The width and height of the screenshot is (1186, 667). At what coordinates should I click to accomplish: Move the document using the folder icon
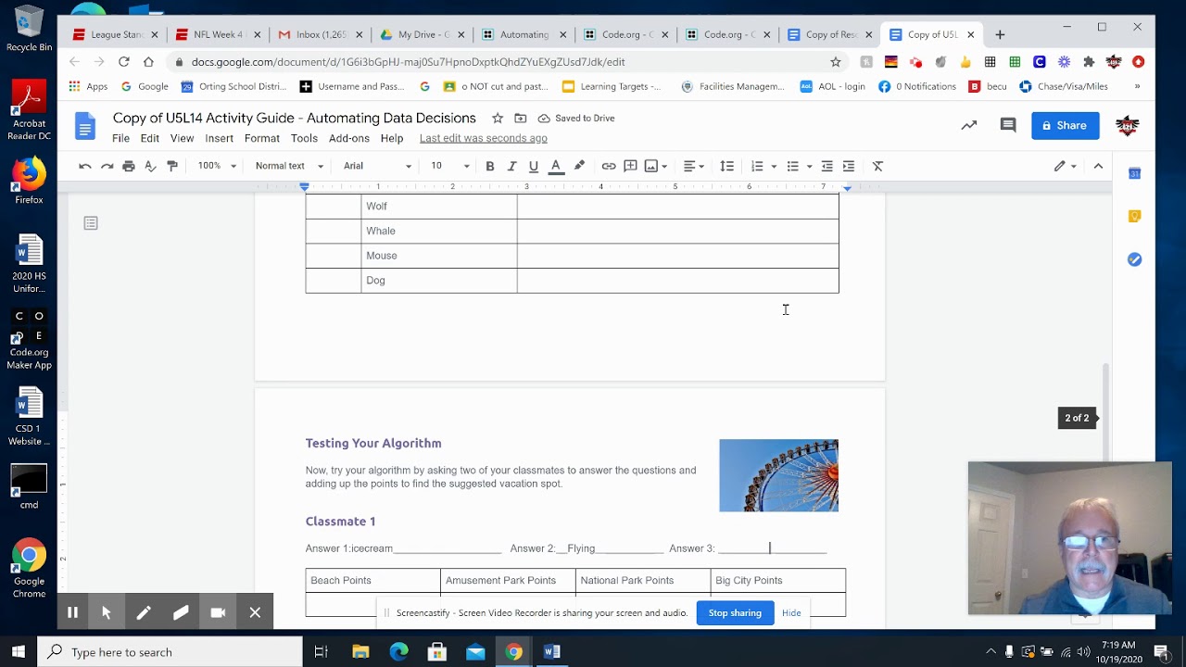pyautogui.click(x=520, y=118)
